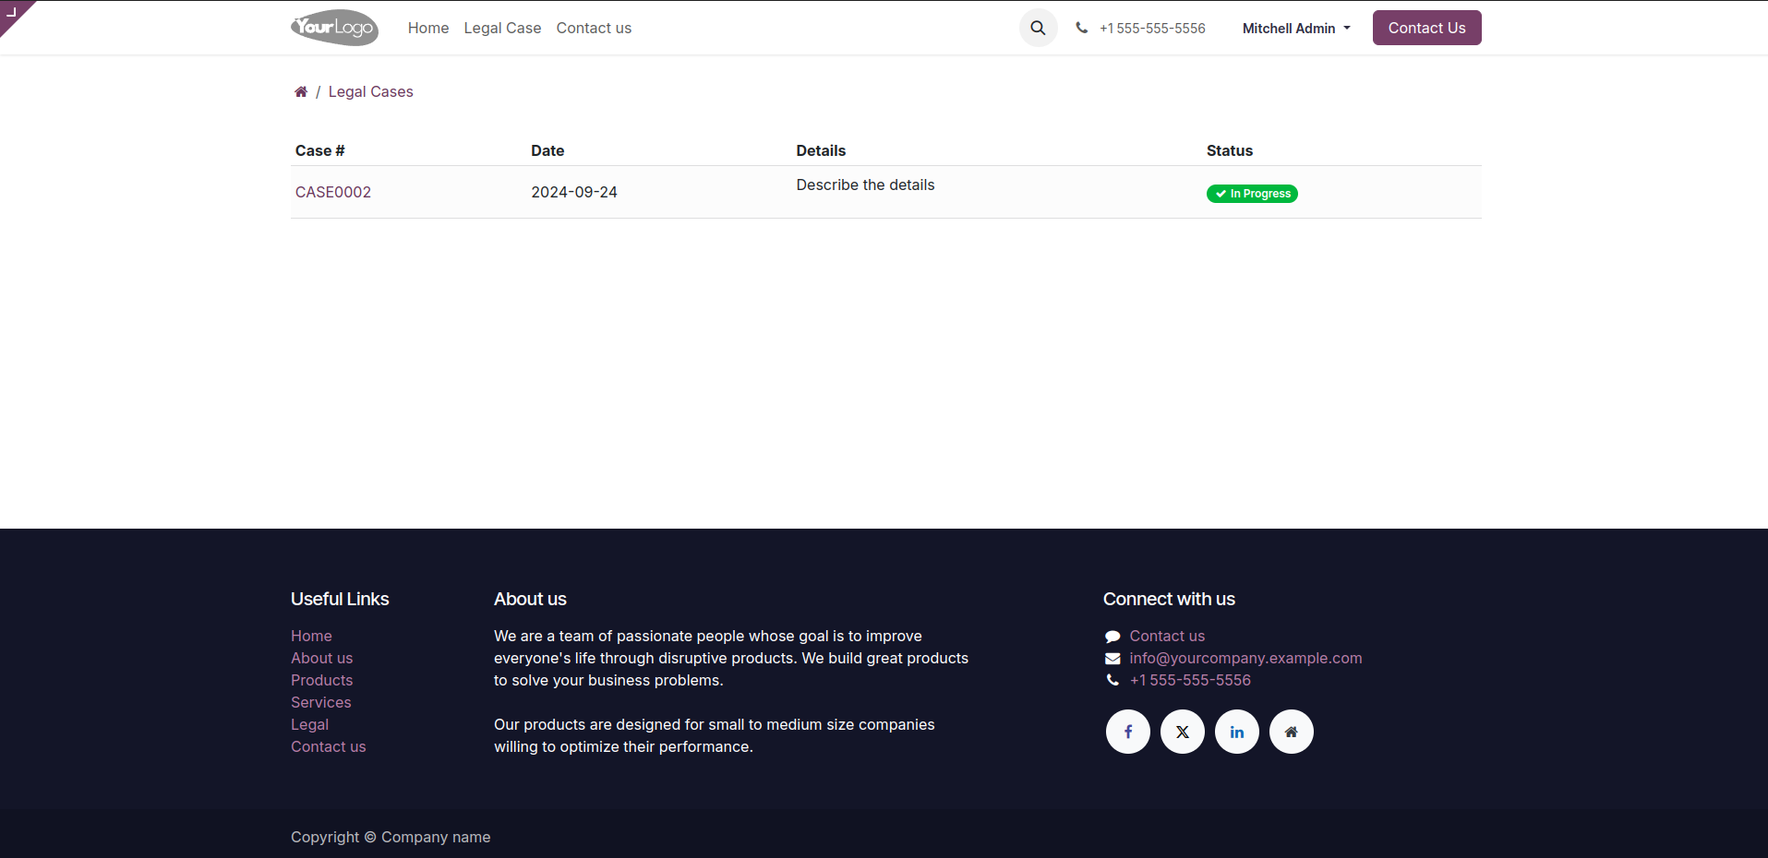This screenshot has width=1768, height=858.
Task: Click the In Progress status badge
Action: point(1252,194)
